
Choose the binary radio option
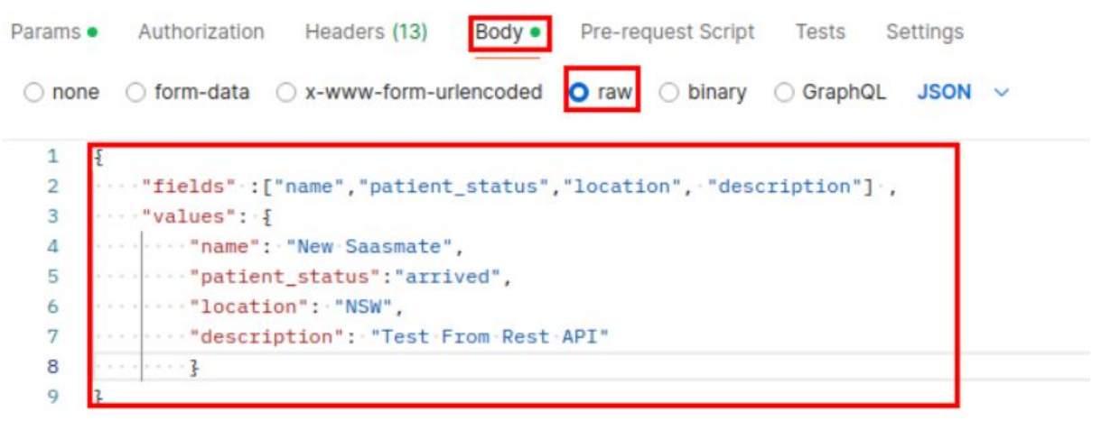669,93
